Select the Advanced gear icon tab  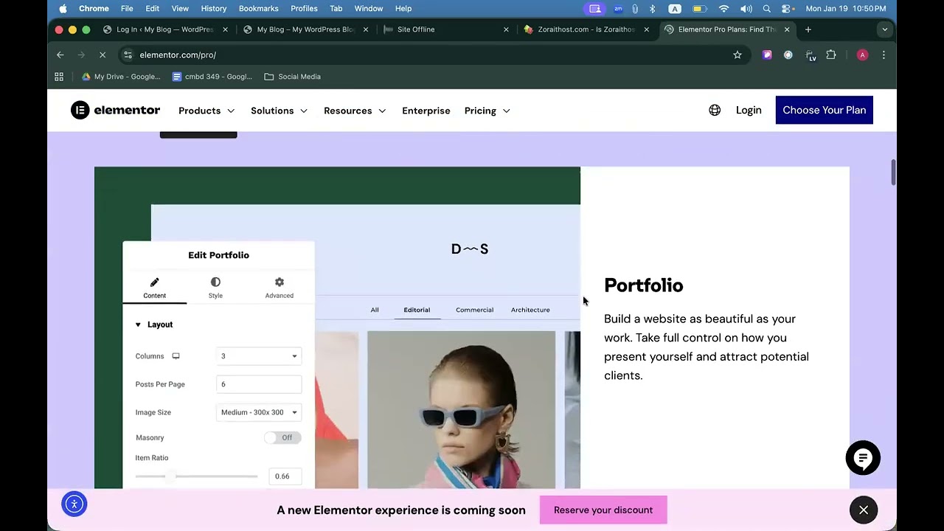(x=279, y=288)
